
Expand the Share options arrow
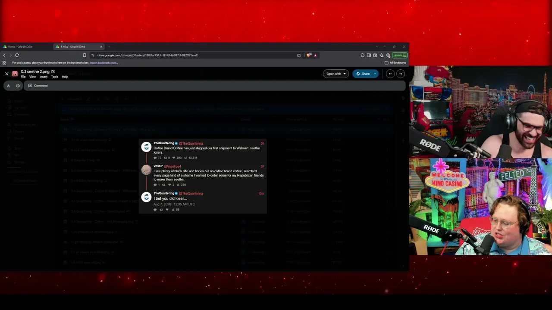point(375,74)
